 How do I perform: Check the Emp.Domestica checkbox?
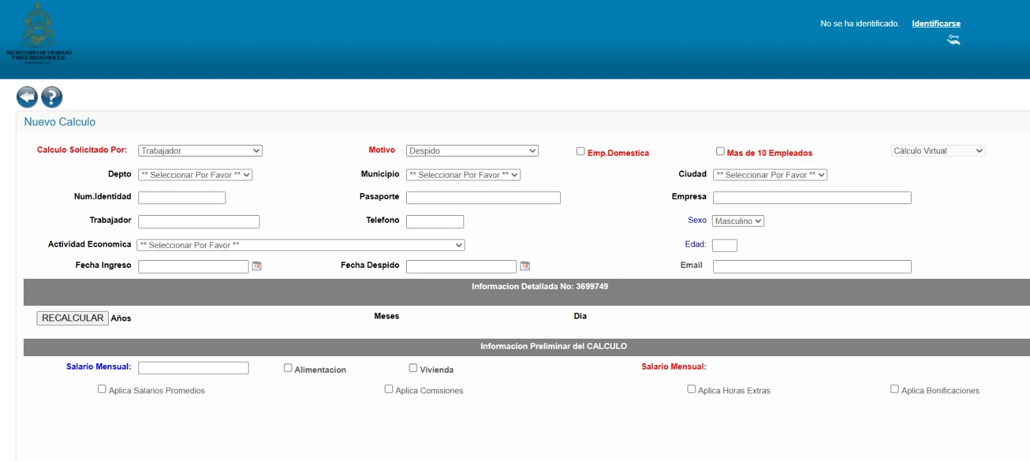[x=581, y=151]
